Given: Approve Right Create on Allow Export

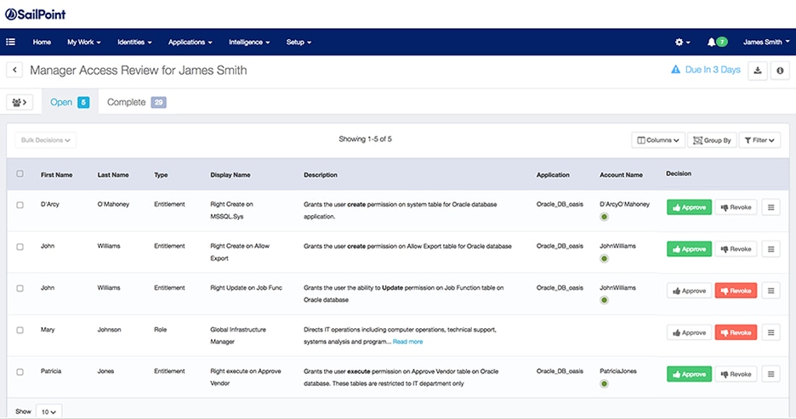Looking at the screenshot, I should click(689, 249).
